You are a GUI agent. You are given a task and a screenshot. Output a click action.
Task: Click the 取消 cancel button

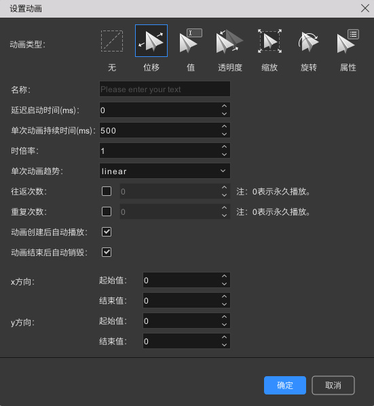[x=333, y=385]
